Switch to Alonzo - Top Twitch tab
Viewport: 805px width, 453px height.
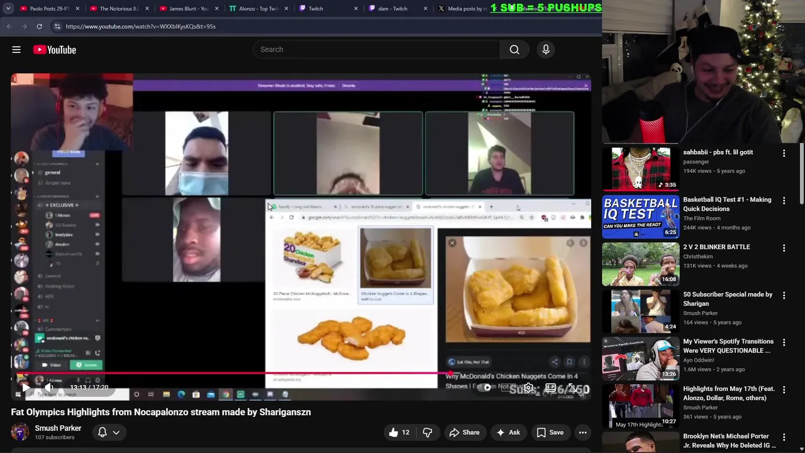(257, 9)
